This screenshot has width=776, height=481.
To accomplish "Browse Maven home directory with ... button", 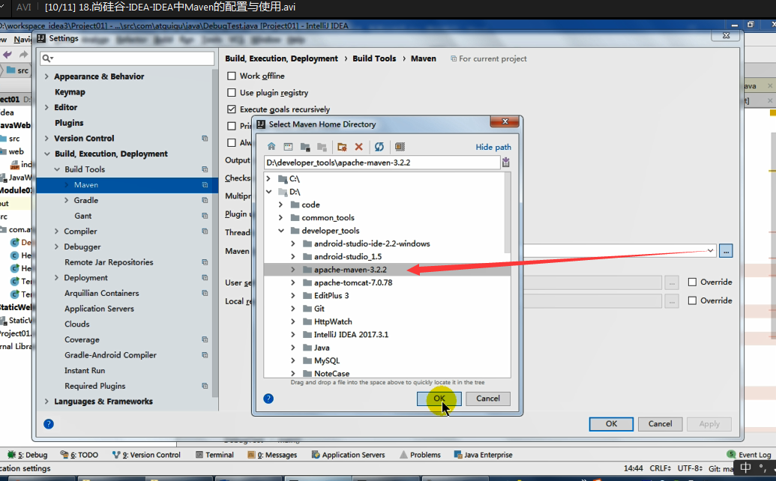I will 726,251.
